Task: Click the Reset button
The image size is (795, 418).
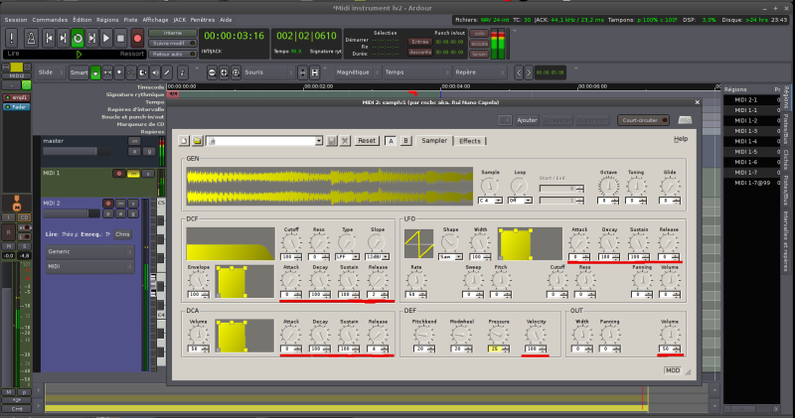Action: pyautogui.click(x=367, y=141)
